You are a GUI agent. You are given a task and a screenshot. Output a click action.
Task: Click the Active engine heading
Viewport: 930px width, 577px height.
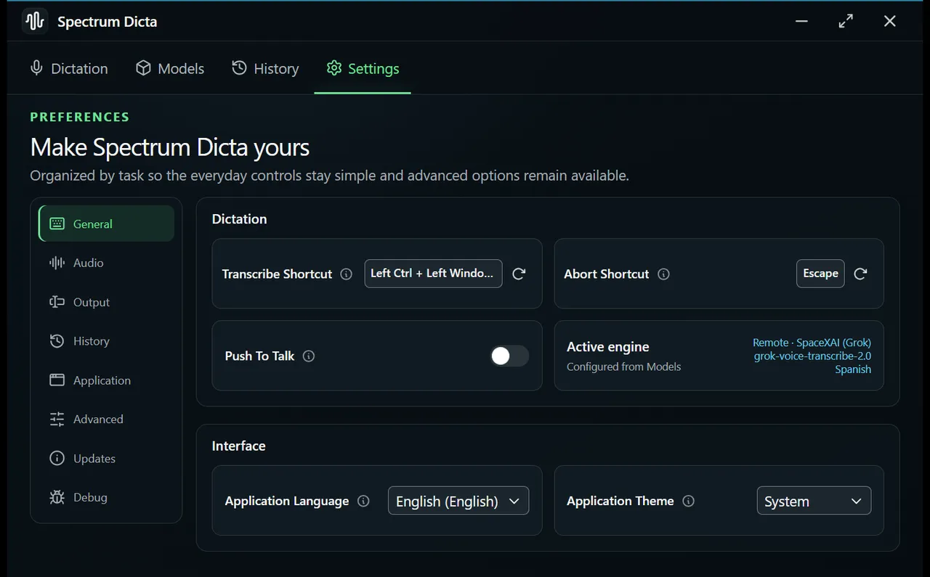pyautogui.click(x=608, y=347)
